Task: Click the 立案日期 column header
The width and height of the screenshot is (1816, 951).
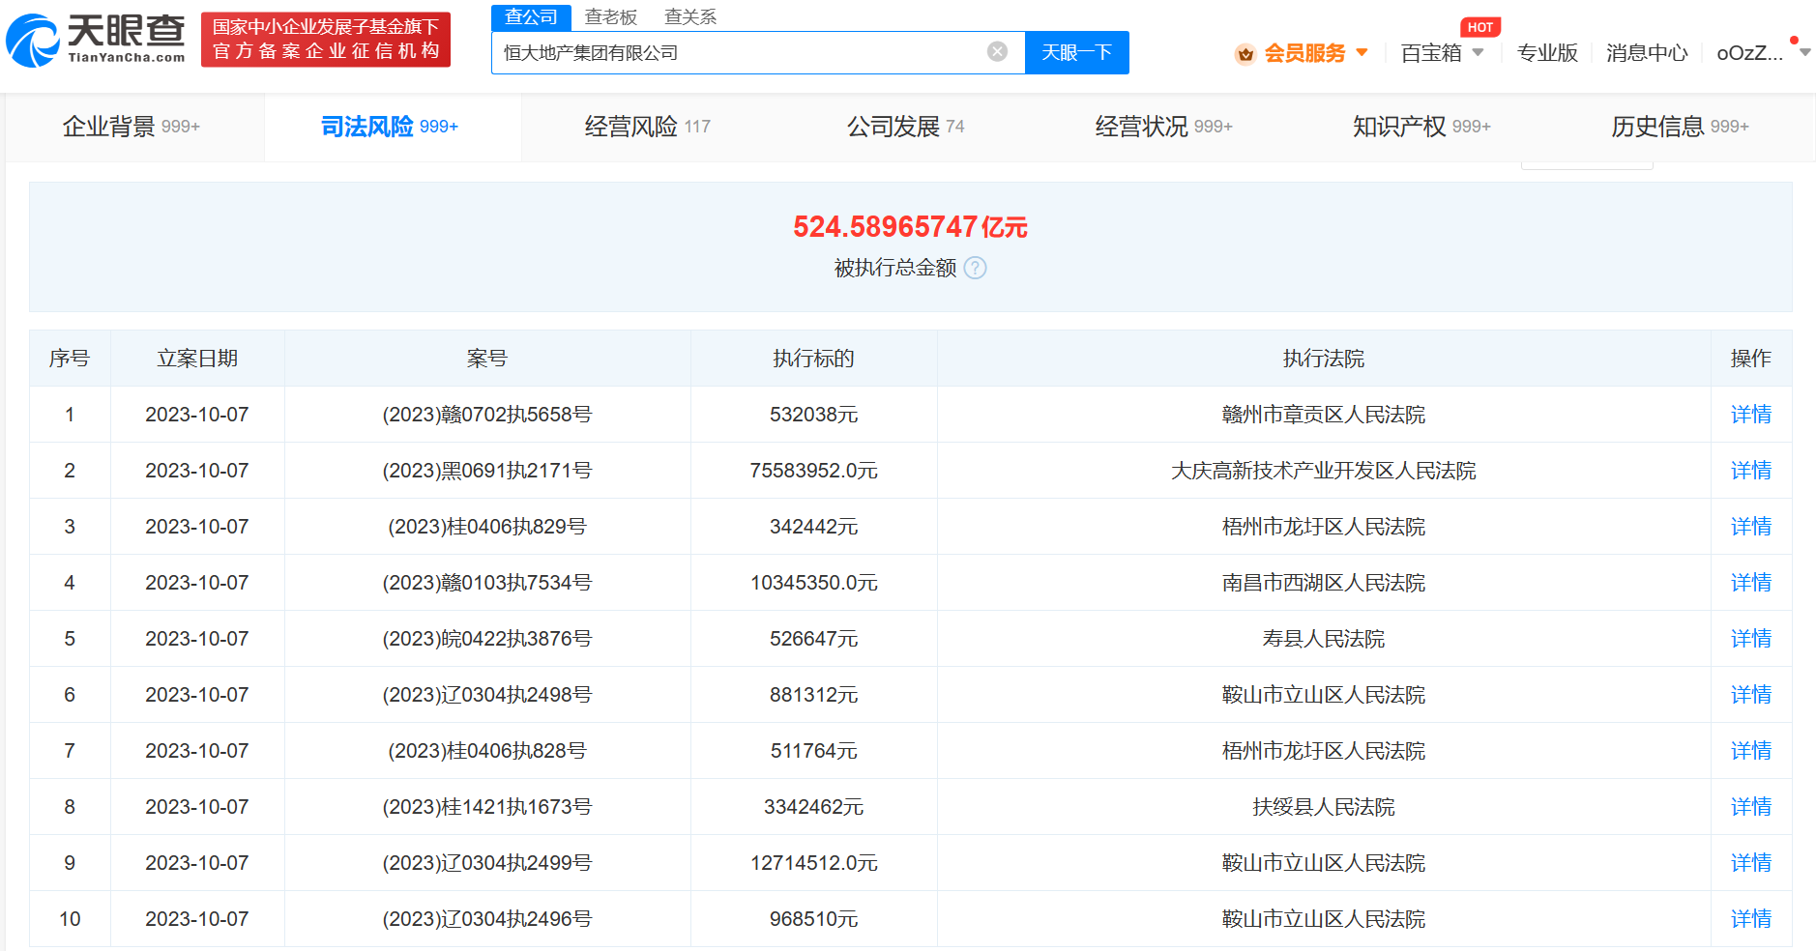Action: pyautogui.click(x=197, y=359)
